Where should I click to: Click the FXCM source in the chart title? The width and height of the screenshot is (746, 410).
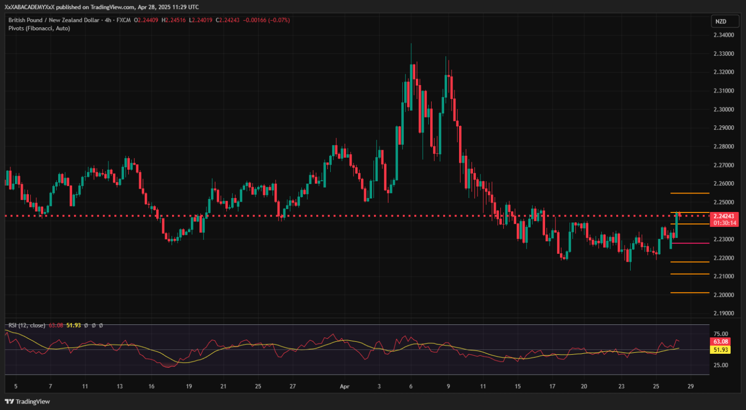123,20
